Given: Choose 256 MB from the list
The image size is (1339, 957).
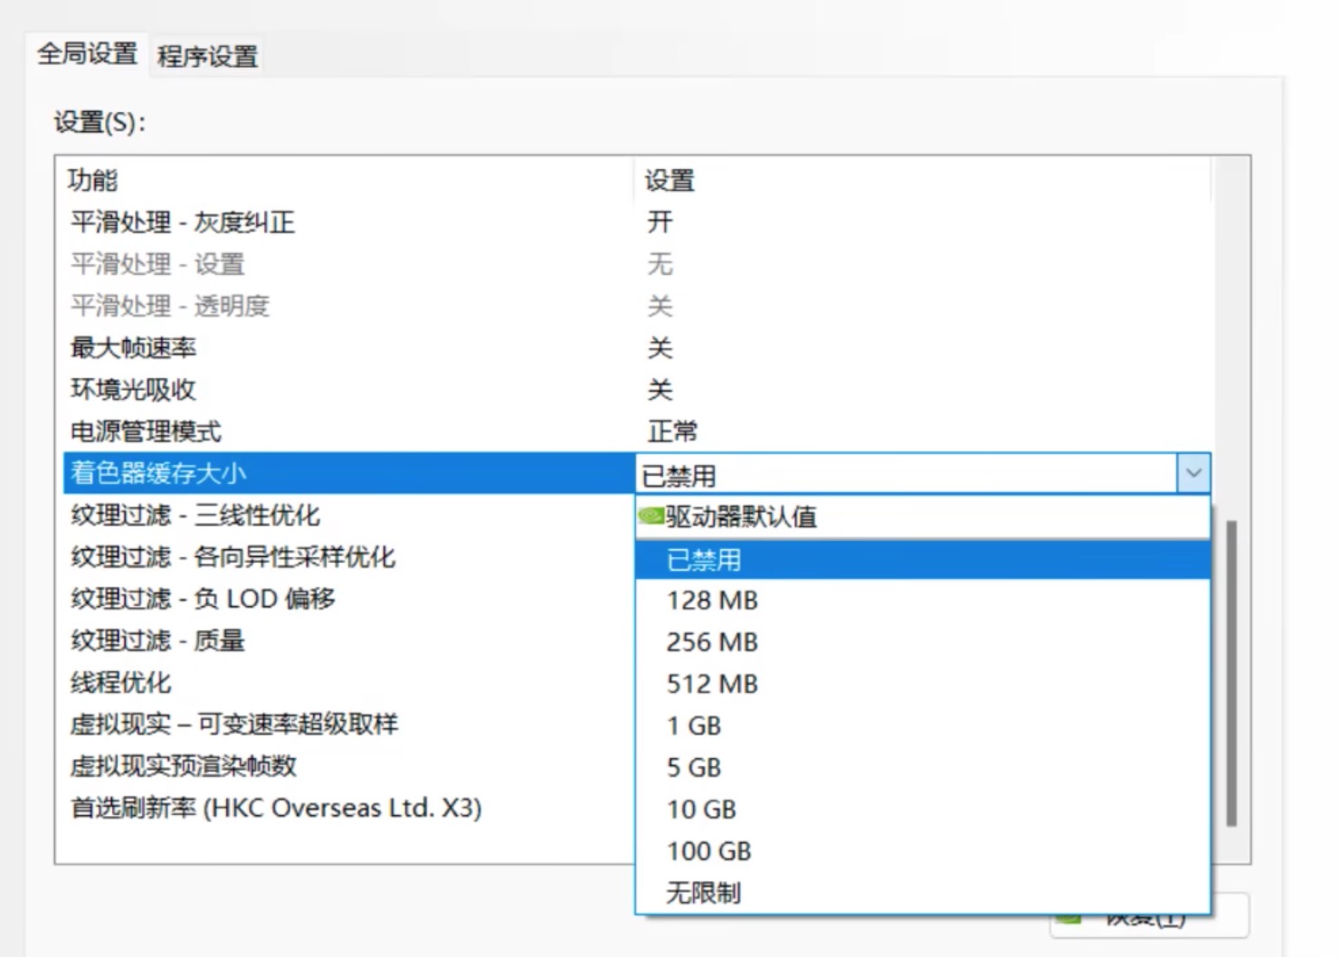Looking at the screenshot, I should point(923,642).
